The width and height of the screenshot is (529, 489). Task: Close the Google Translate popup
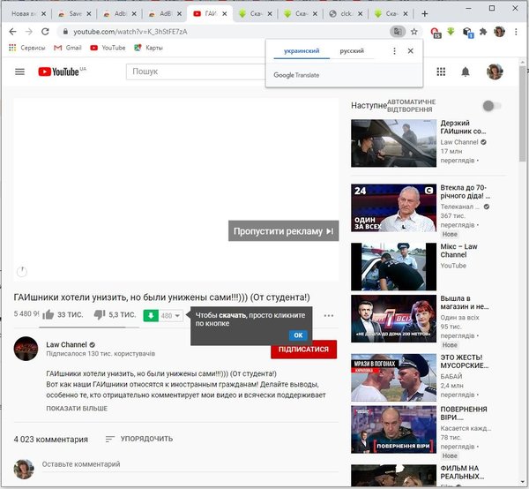click(x=411, y=51)
